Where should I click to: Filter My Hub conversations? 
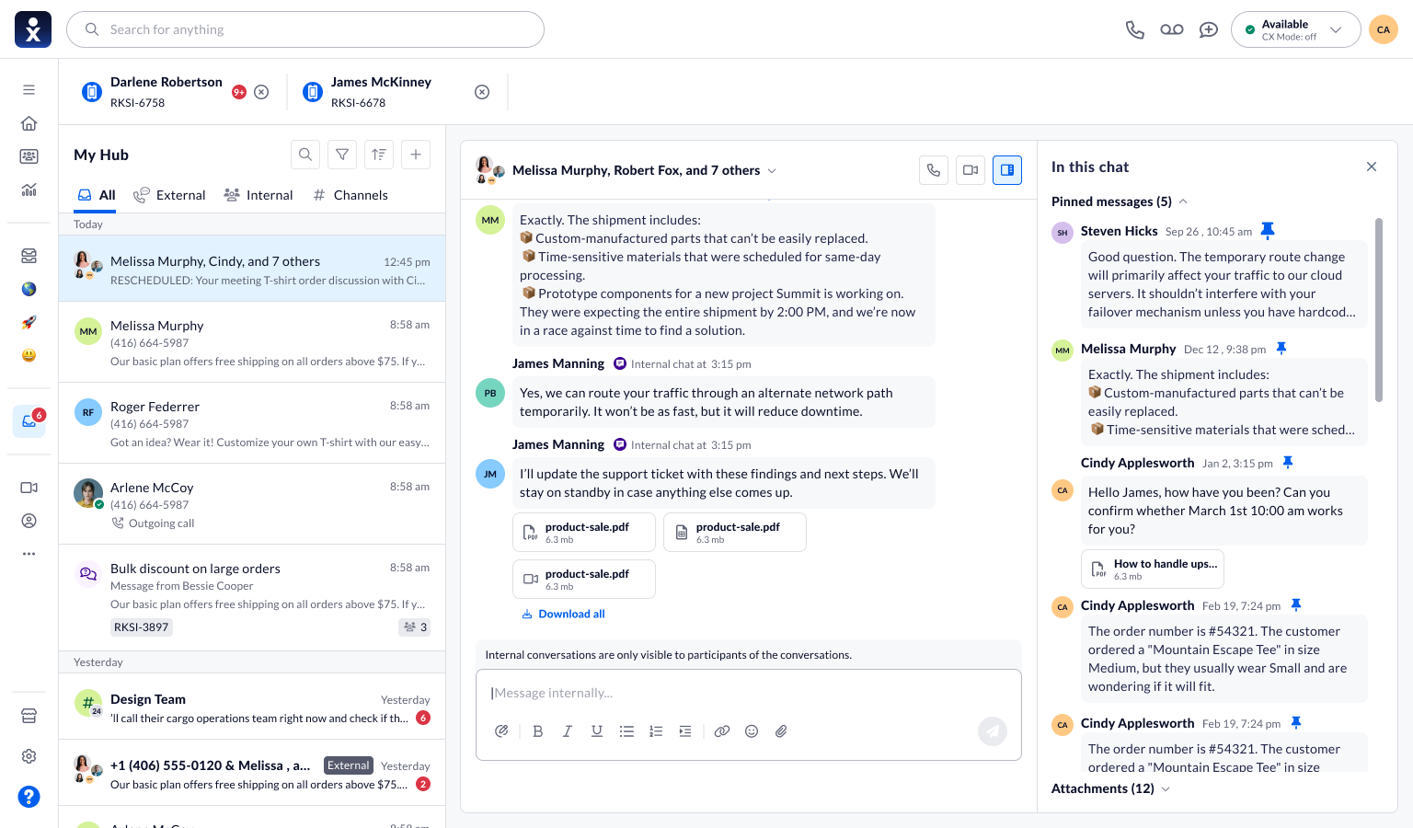pyautogui.click(x=342, y=155)
